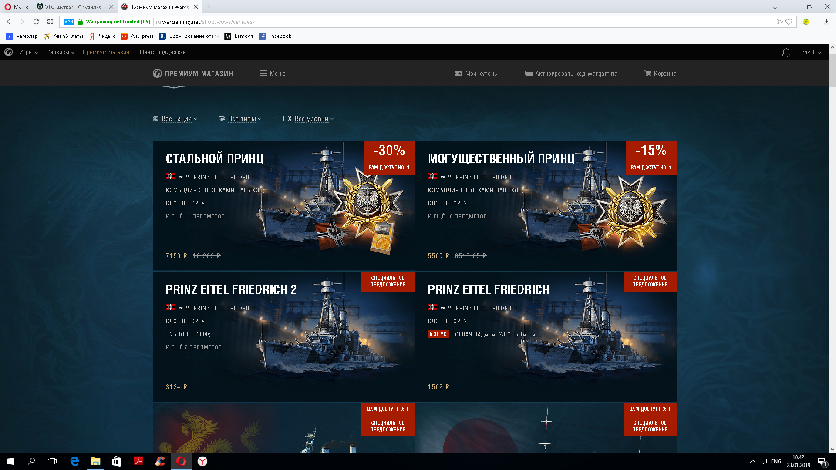Screen dimensions: 836x470
Task: Click Активировать код Wargaming
Action: pyautogui.click(x=571, y=74)
